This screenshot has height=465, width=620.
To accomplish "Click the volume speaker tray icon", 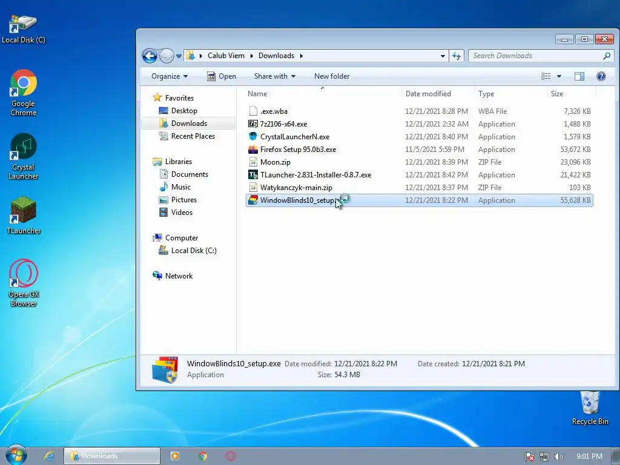I will [558, 457].
